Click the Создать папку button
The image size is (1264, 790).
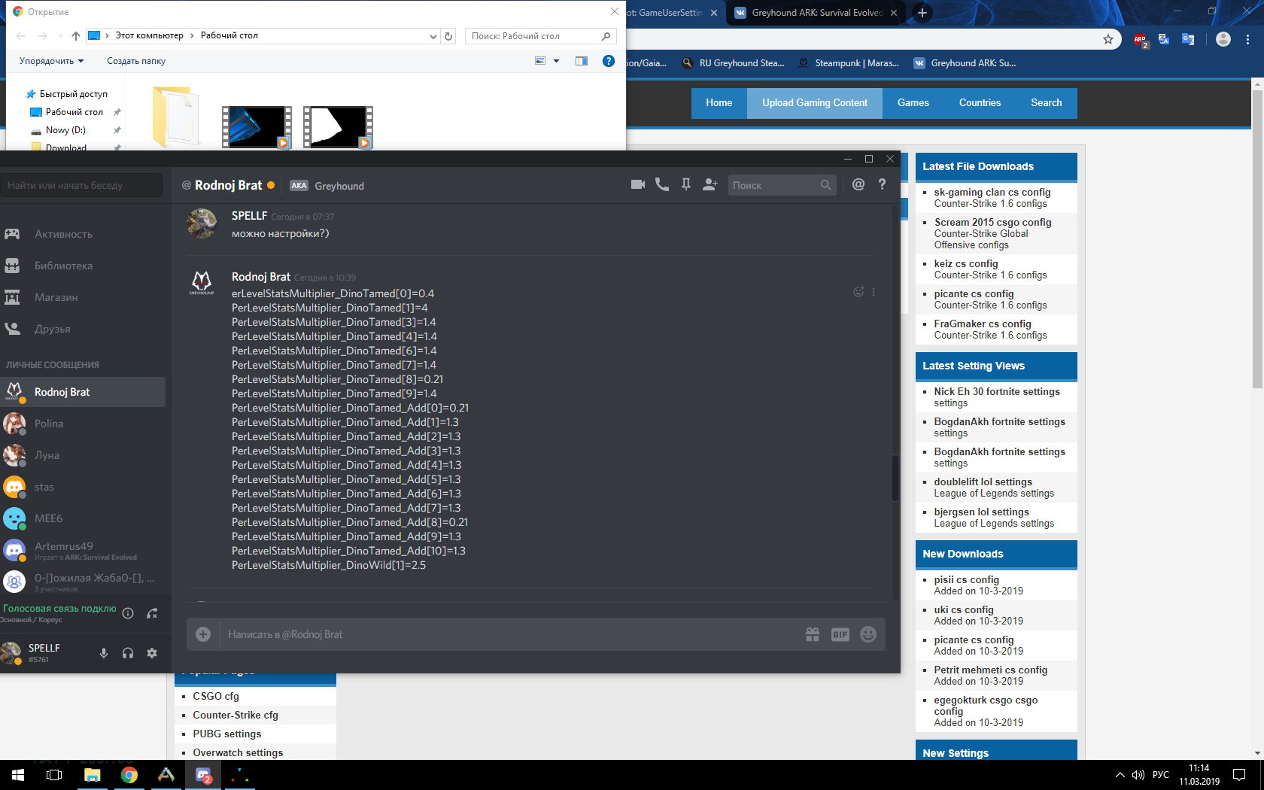[x=136, y=61]
